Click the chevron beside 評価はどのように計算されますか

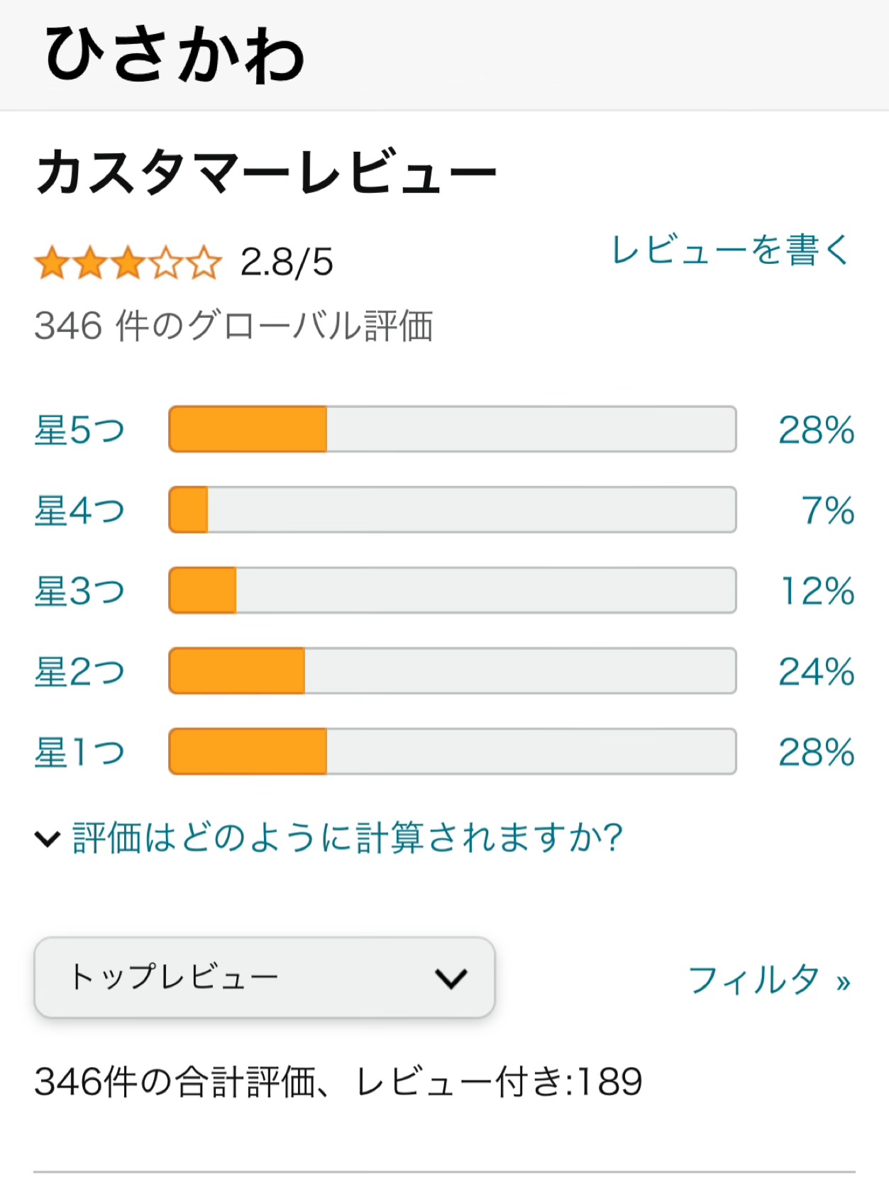click(48, 839)
